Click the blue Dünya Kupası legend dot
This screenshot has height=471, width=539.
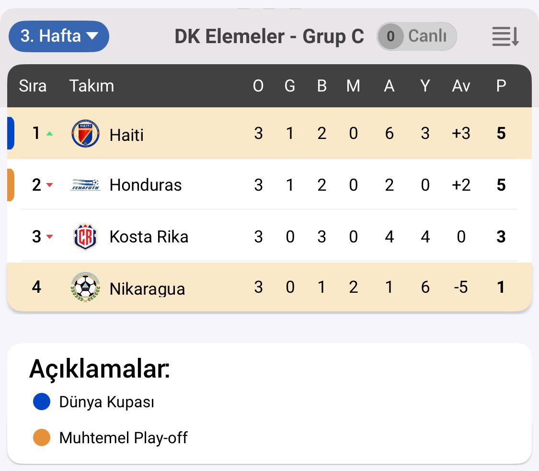click(x=42, y=402)
